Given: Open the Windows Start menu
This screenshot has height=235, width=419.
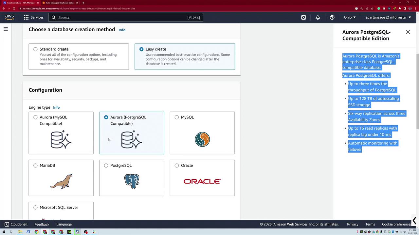Looking at the screenshot, I should click(x=4, y=232).
